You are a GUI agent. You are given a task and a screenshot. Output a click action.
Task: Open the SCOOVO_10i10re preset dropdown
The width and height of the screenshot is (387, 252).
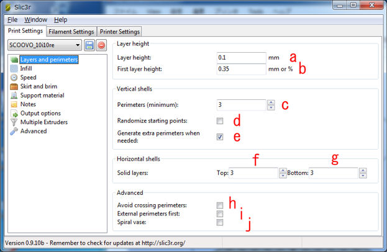pos(77,45)
